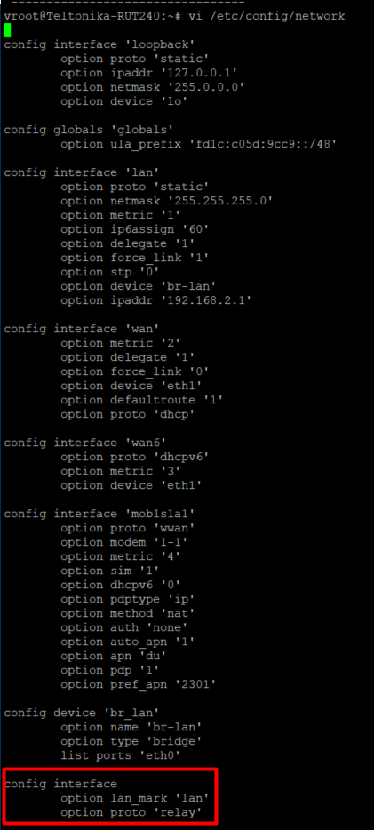This screenshot has height=830, width=374.
Task: Click the list ports 'eth0' line
Action: tap(121, 755)
